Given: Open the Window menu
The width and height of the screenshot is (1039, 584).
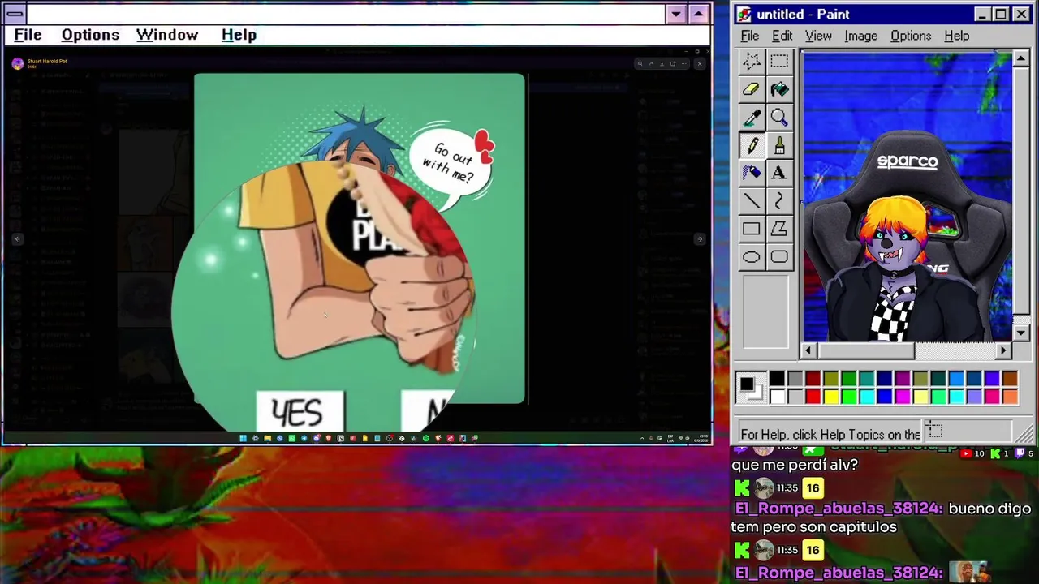Looking at the screenshot, I should (x=167, y=35).
